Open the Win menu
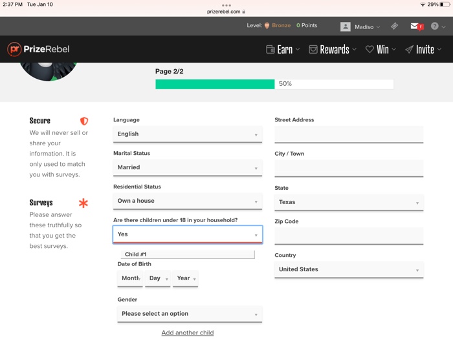This screenshot has width=453, height=339. (x=381, y=49)
